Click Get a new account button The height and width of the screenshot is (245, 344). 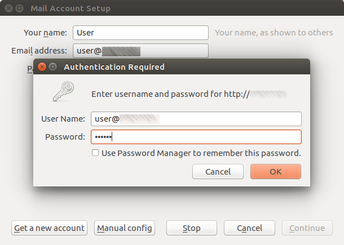click(x=49, y=228)
